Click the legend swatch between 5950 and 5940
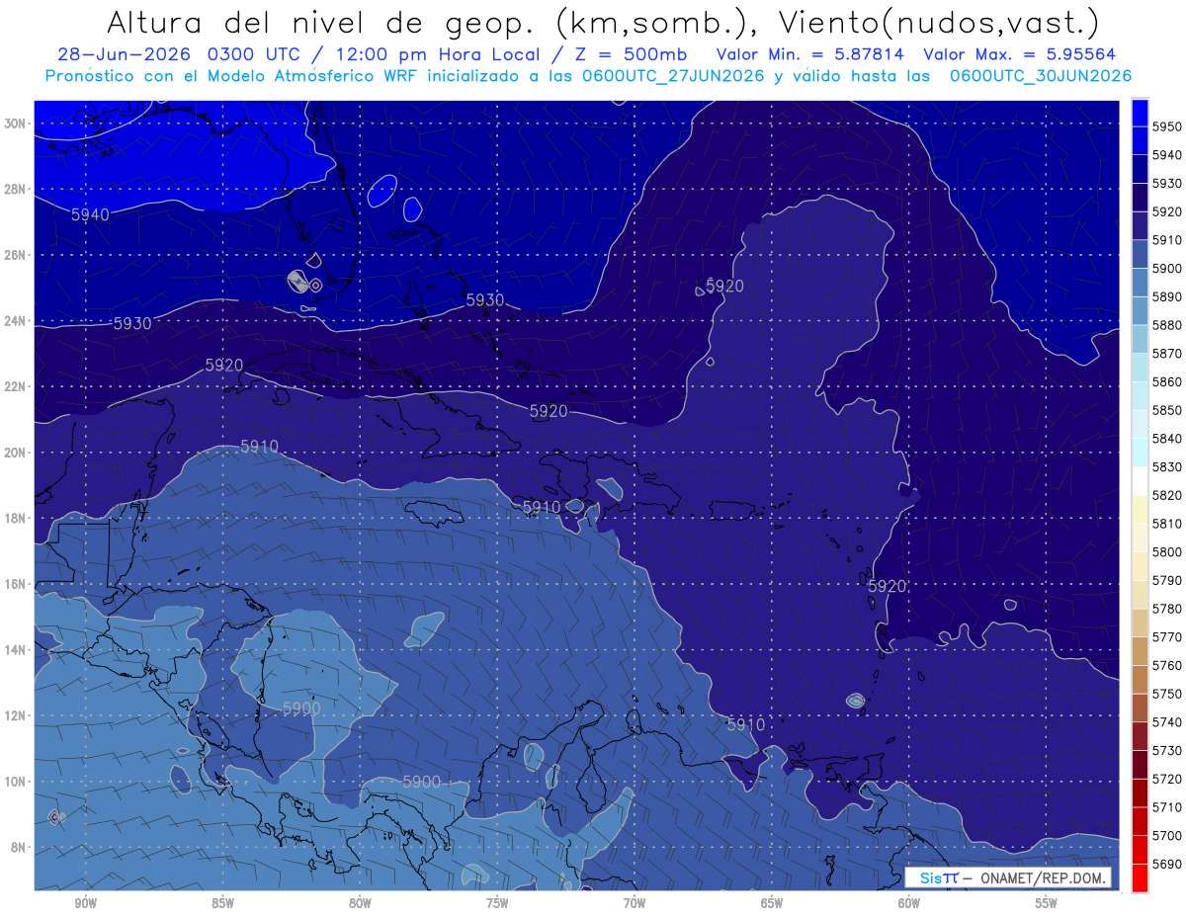 (1140, 141)
